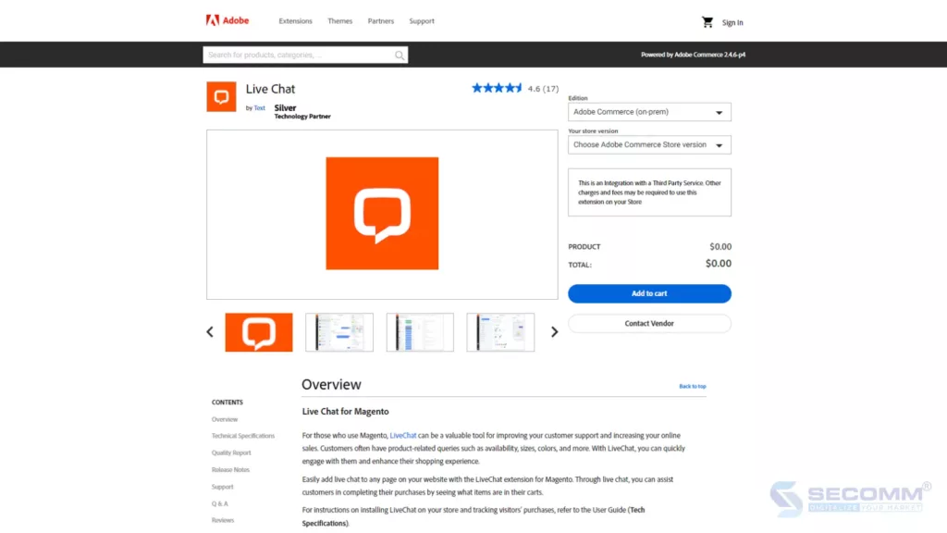Go to Quality Report in contents
Screen dimensions: 947x533
coord(231,452)
